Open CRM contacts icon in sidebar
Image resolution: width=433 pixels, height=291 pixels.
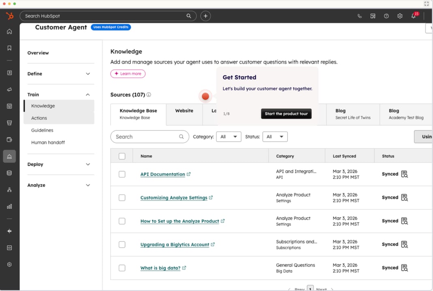(9, 73)
